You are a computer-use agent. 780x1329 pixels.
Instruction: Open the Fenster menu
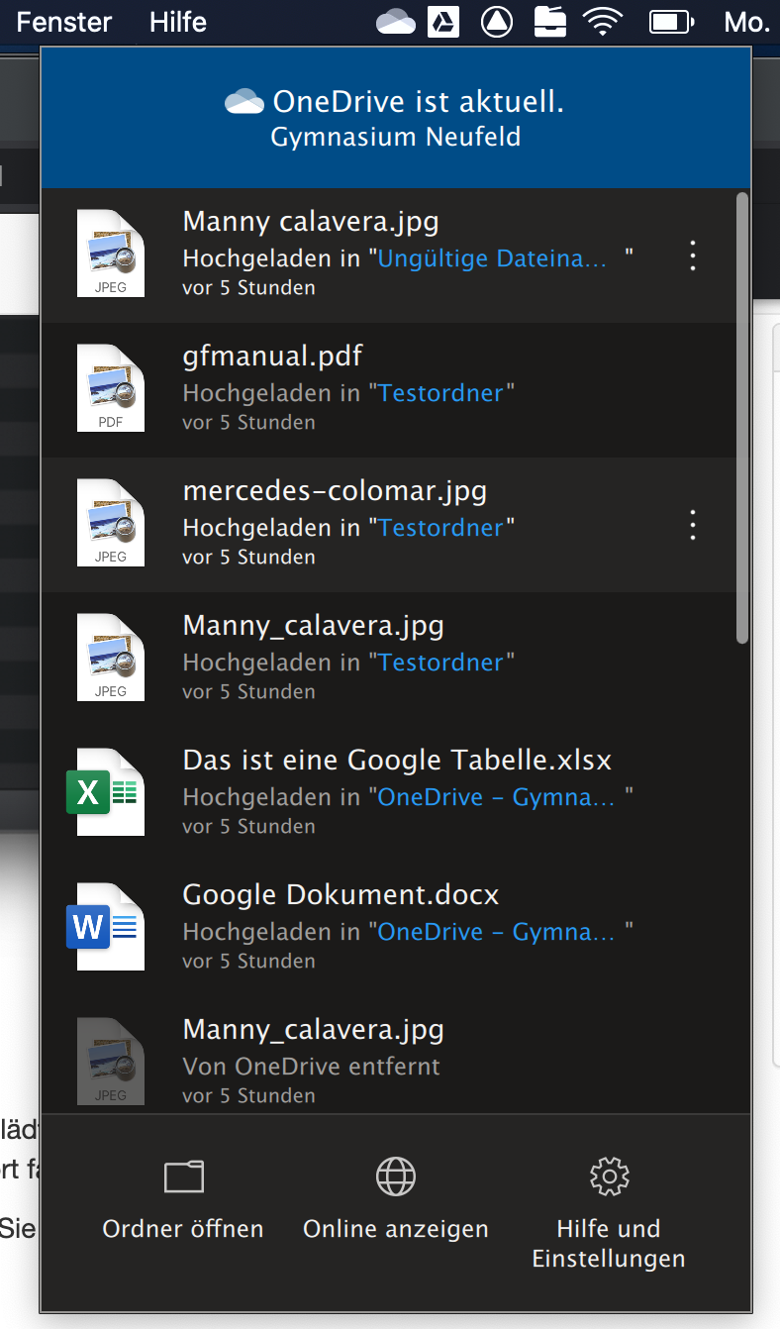click(64, 21)
